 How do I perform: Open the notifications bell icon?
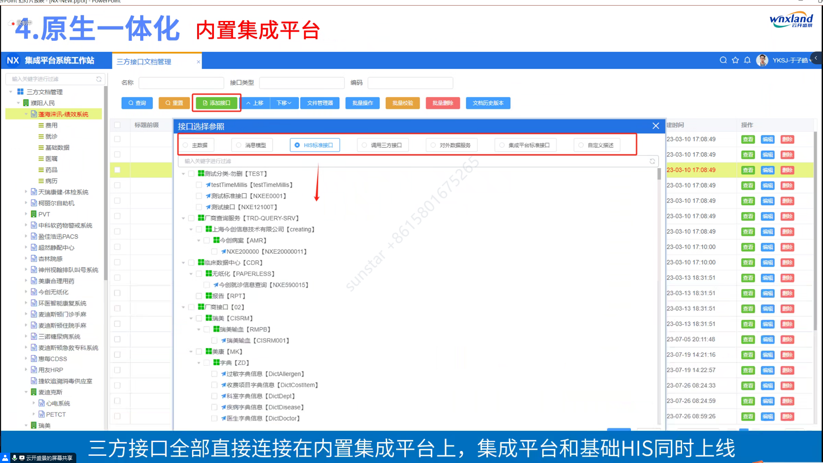pyautogui.click(x=747, y=60)
